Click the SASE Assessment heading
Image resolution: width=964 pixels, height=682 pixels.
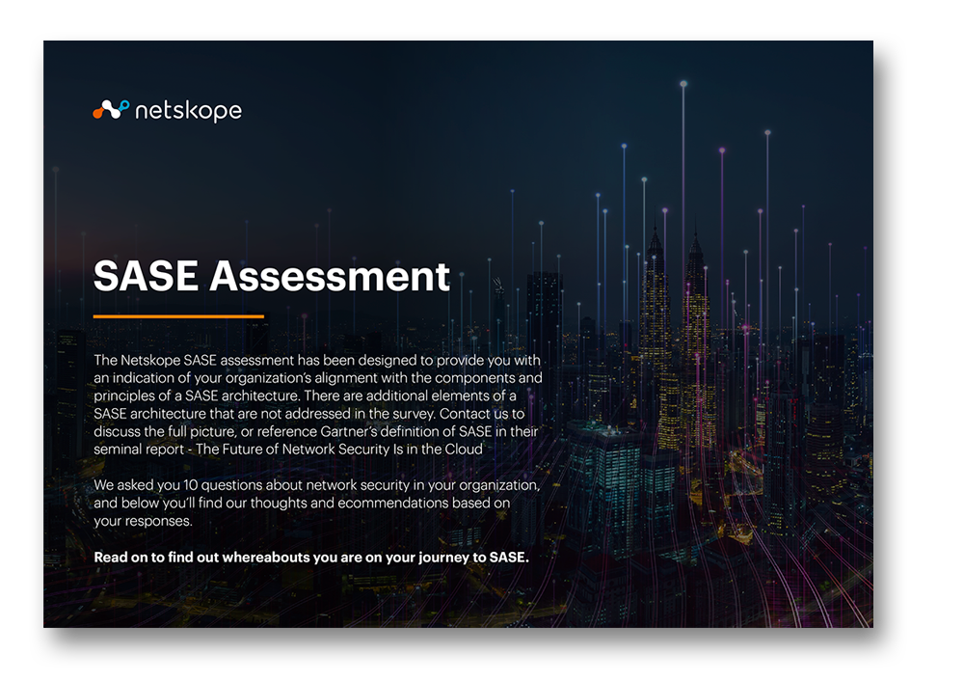[272, 276]
